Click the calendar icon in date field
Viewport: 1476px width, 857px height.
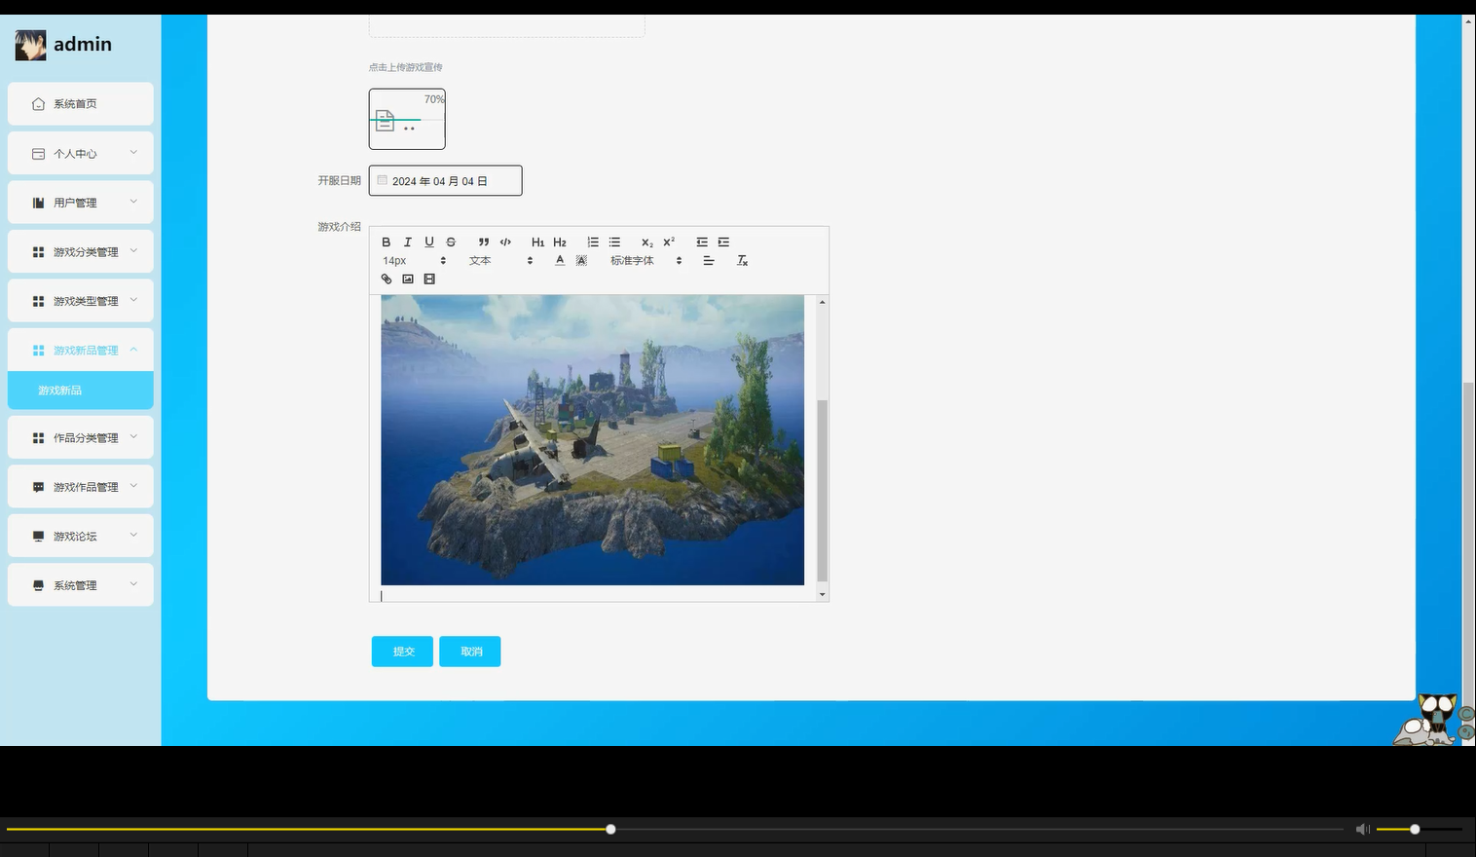click(382, 180)
